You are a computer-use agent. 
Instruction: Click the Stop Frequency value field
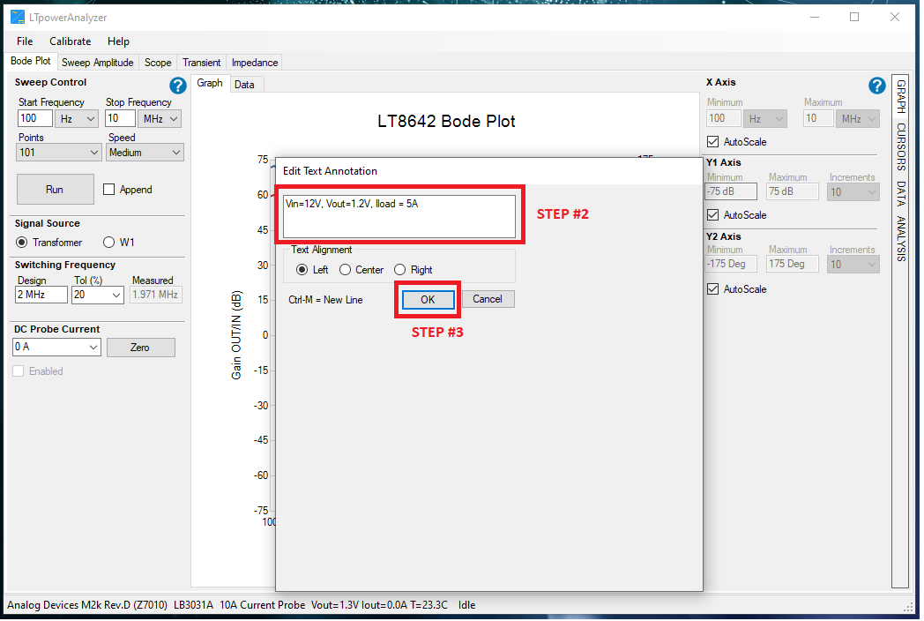tap(120, 118)
